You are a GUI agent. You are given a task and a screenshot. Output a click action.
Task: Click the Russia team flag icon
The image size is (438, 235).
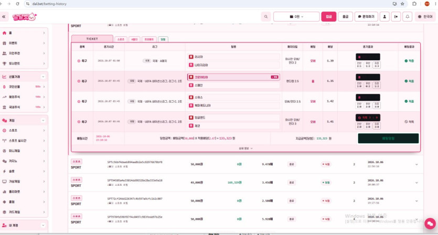pos(191,57)
